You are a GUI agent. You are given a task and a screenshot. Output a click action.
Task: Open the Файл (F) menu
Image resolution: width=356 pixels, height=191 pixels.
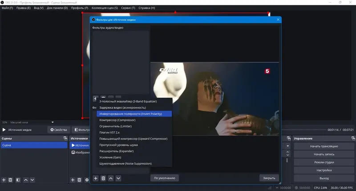point(7,8)
